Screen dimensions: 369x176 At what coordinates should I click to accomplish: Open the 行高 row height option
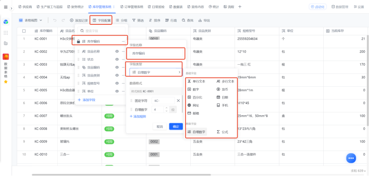coord(171,21)
